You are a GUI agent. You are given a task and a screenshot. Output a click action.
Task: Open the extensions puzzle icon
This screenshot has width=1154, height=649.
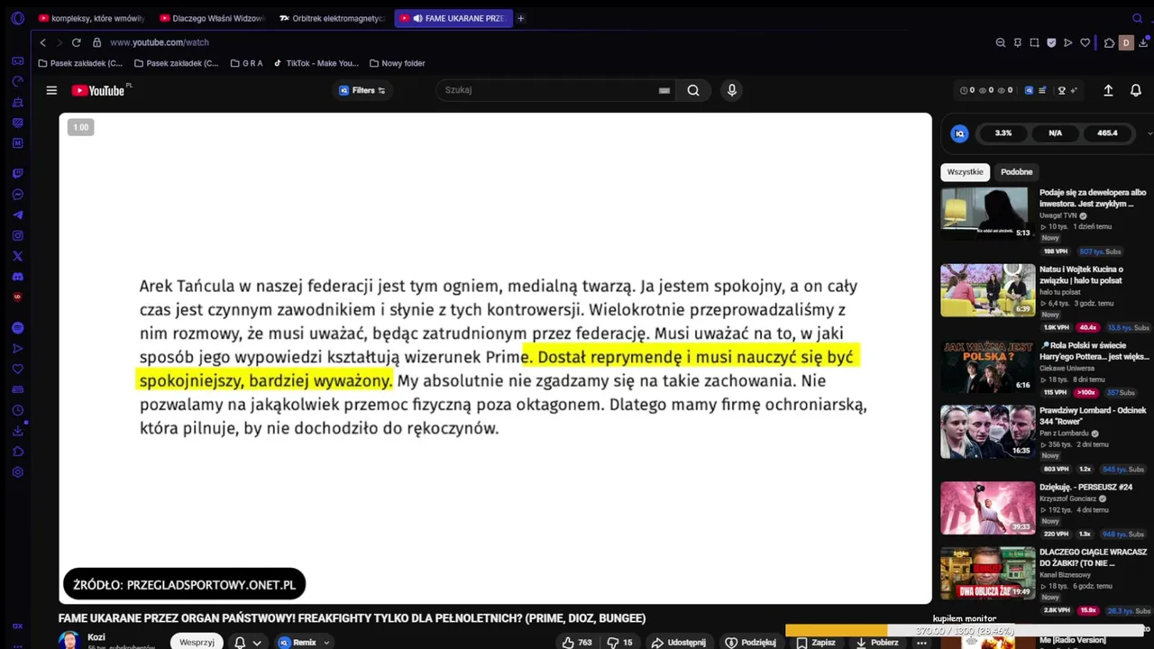[1110, 42]
